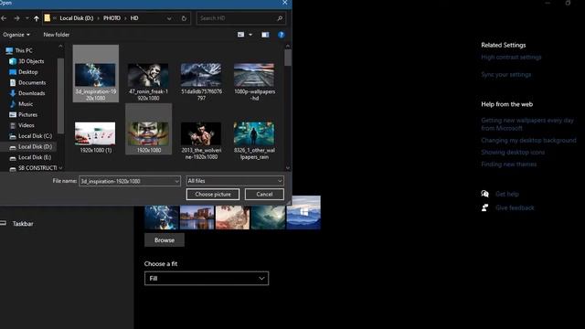Click Give feedback link in Settings
This screenshot has height=329, width=585.
pyautogui.click(x=515, y=207)
